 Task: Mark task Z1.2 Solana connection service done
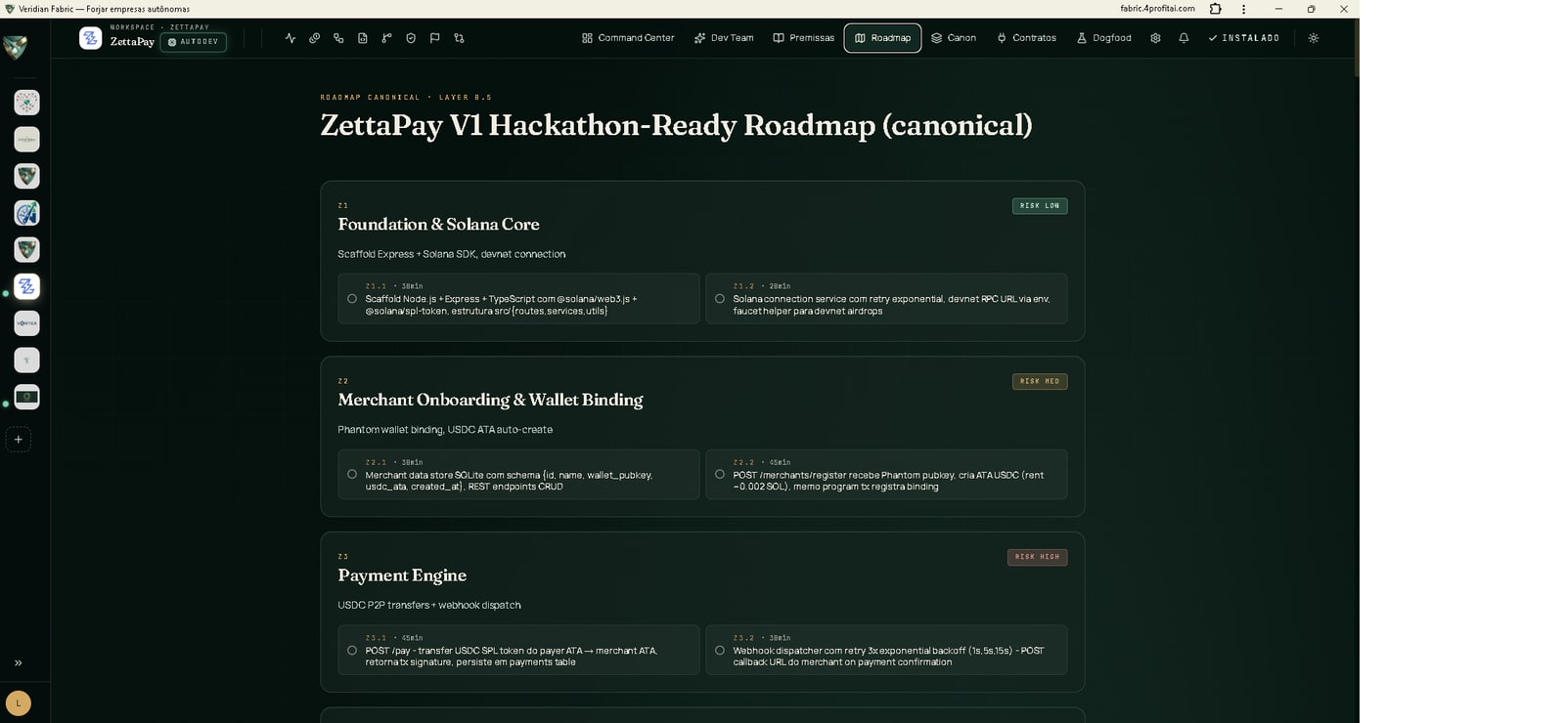(720, 299)
